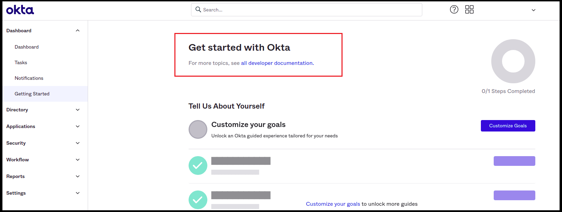
Task: Click the search magnifier icon
Action: coord(198,9)
